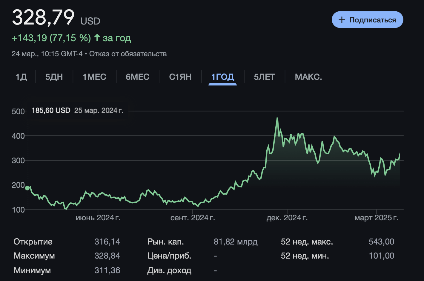Click the март 2025 г. axis label
Viewport: 424px width, 281px height.
point(376,218)
